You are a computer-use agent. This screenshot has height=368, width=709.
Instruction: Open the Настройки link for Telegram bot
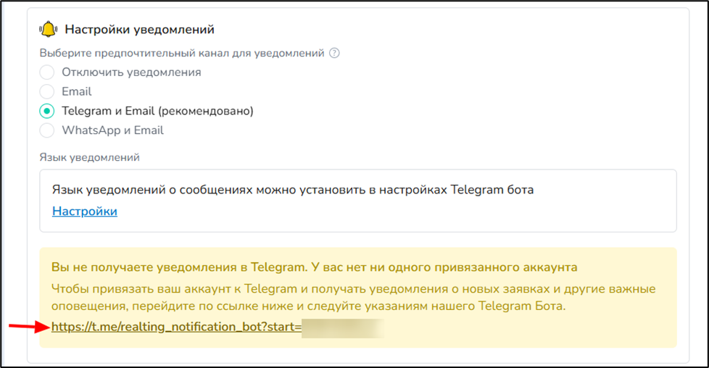85,211
